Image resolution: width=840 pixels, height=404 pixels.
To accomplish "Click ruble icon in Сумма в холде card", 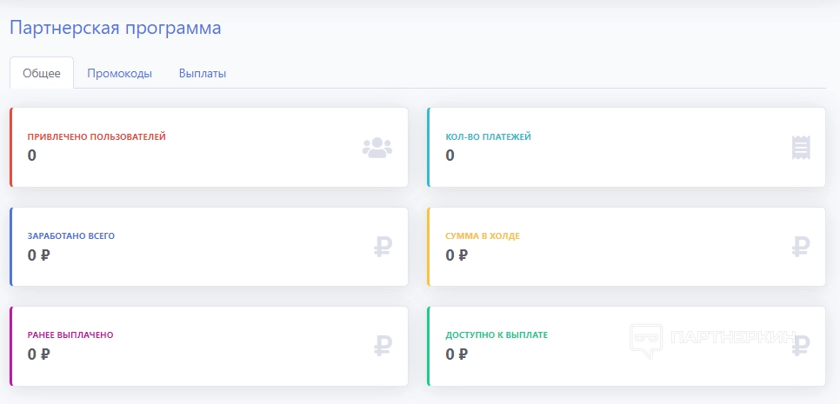I will [801, 248].
